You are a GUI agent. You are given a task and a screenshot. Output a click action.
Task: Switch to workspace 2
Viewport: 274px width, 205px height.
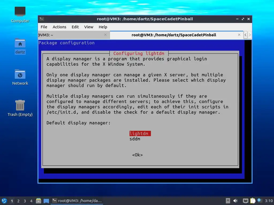18,201
